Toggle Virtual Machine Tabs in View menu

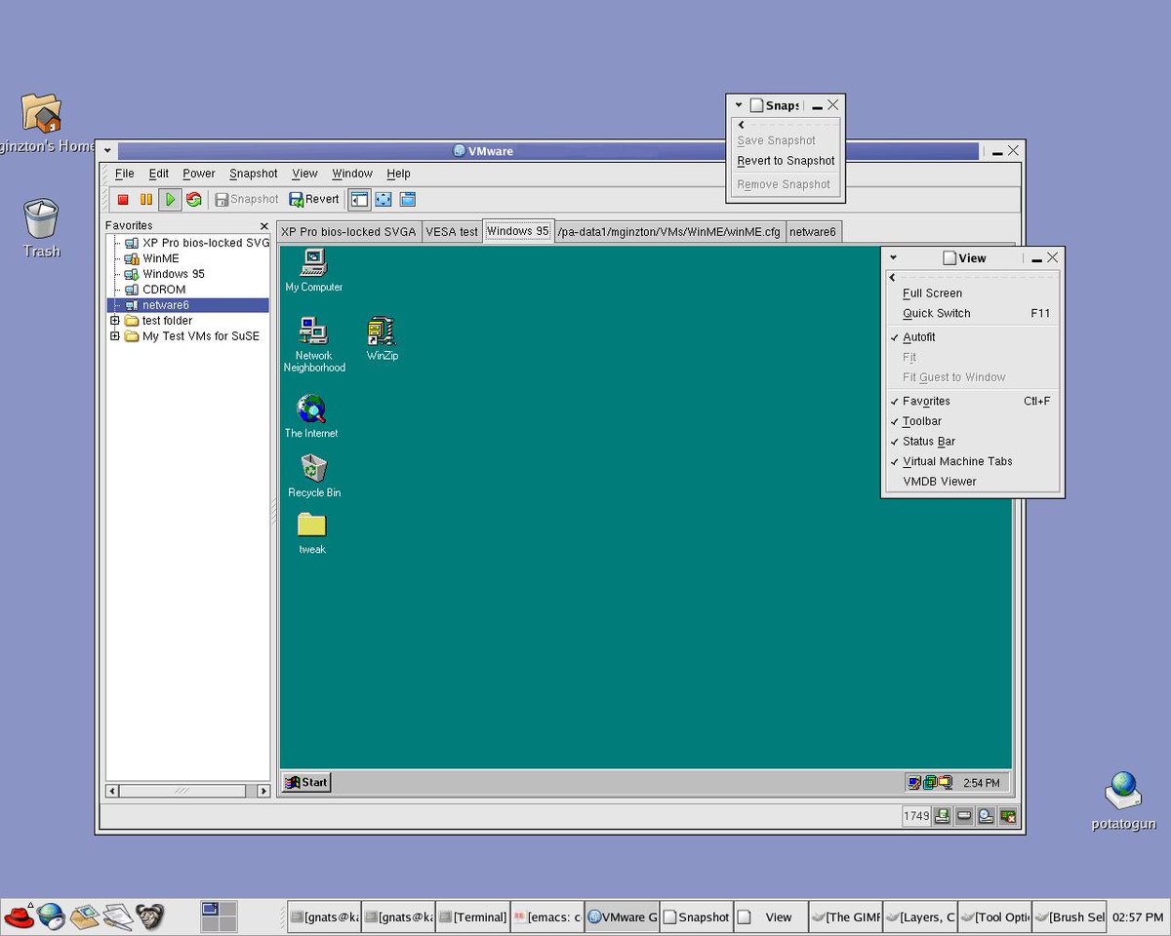pos(971,461)
